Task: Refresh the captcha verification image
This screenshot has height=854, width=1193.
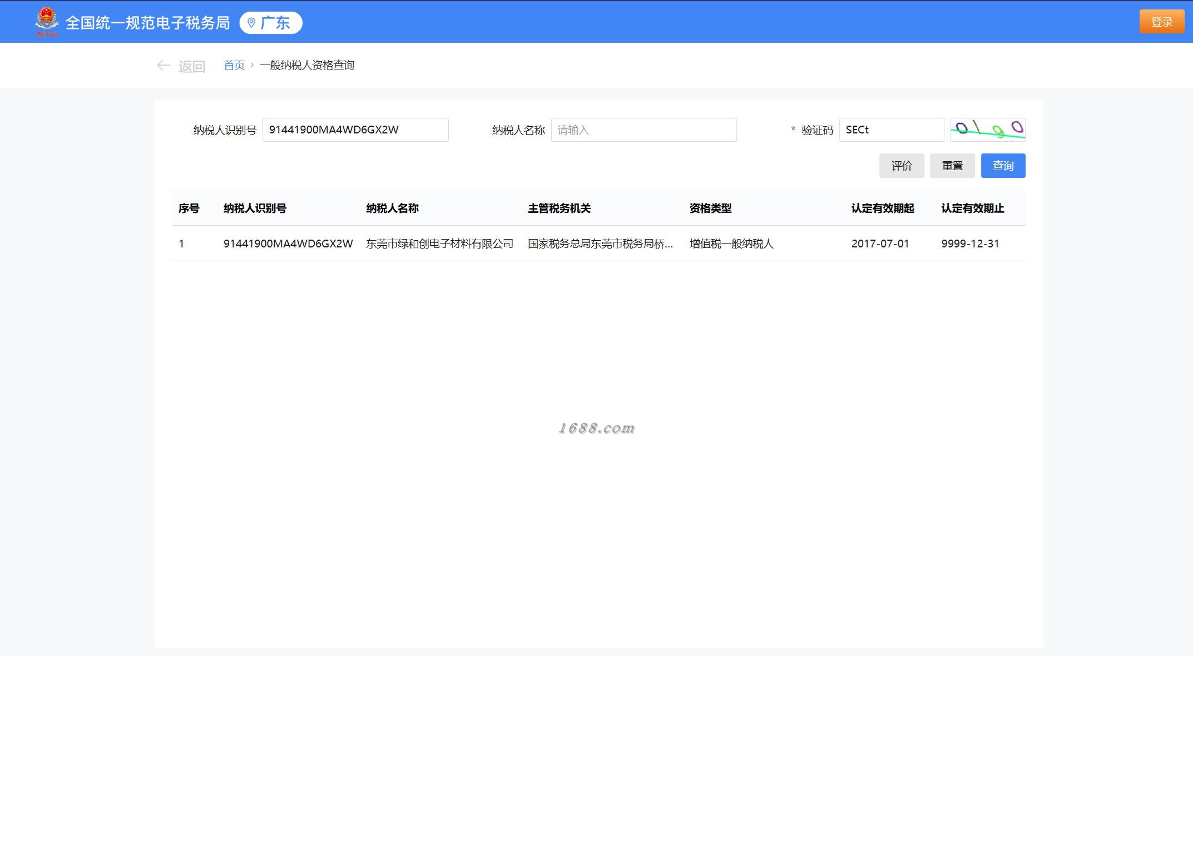Action: [x=987, y=130]
